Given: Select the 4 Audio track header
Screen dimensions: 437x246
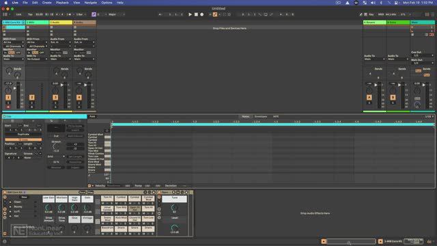Looking at the screenshot, I should point(85,23).
